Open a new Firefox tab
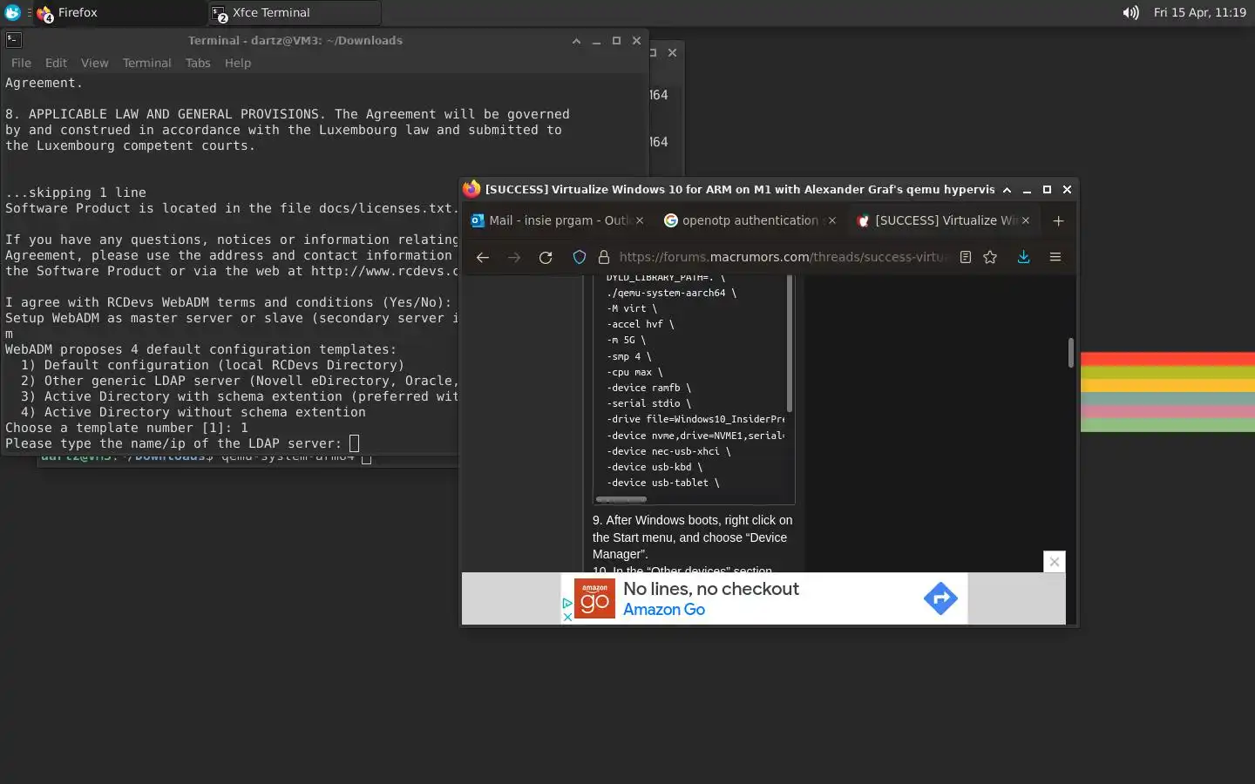 coord(1058,220)
